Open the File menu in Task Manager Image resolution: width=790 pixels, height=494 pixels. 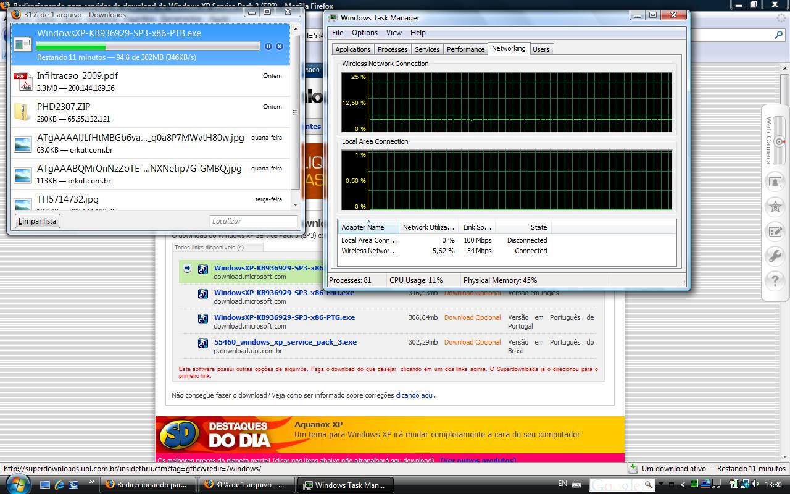[x=338, y=33]
